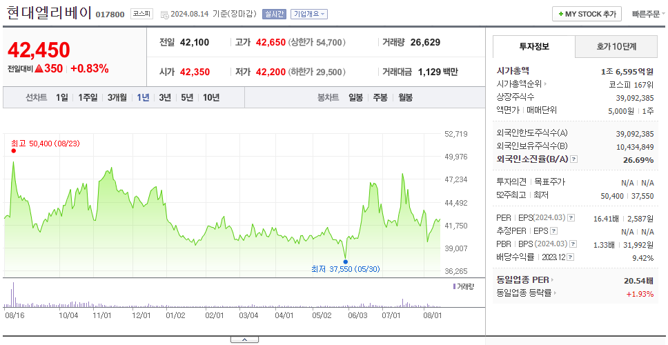Click the 동일업종 등락률 link
This screenshot has width=668, height=345.
coord(524,293)
